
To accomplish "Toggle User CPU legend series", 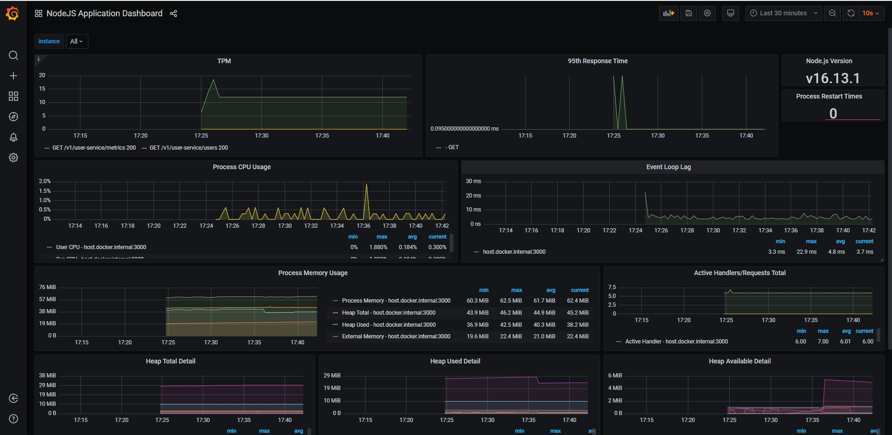I will click(101, 247).
